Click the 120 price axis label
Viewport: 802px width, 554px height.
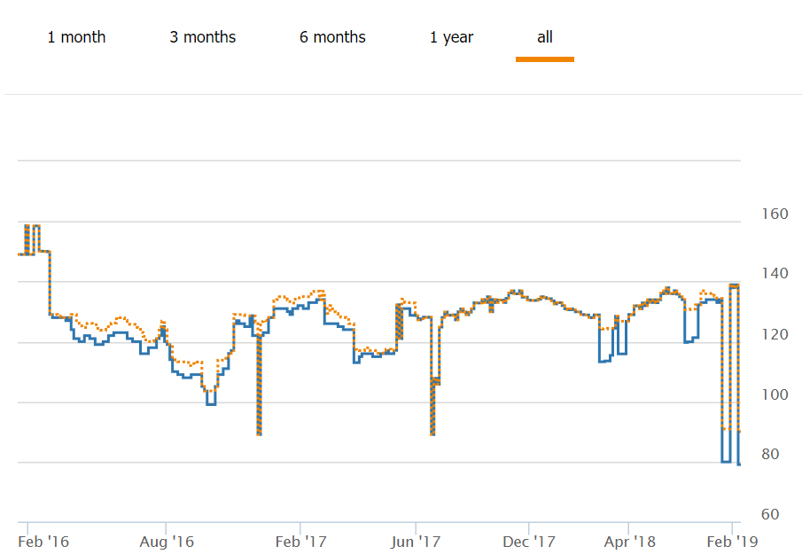click(x=775, y=334)
